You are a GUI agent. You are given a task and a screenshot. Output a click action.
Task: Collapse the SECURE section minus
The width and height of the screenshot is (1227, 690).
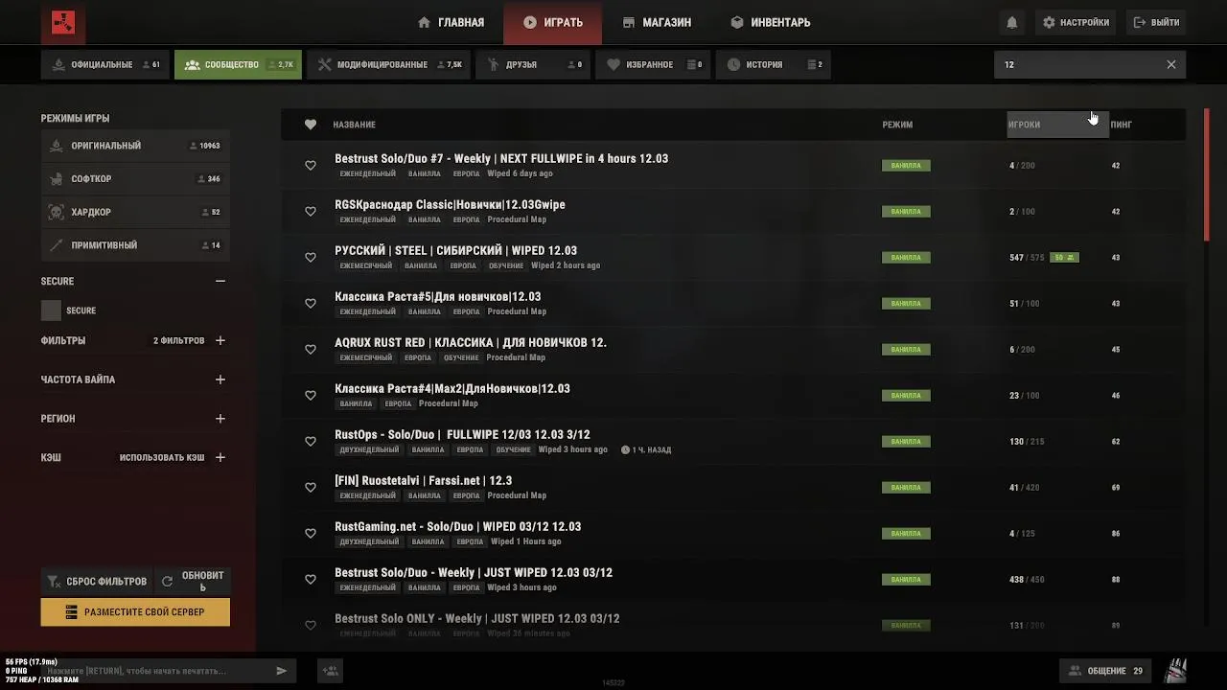point(220,281)
